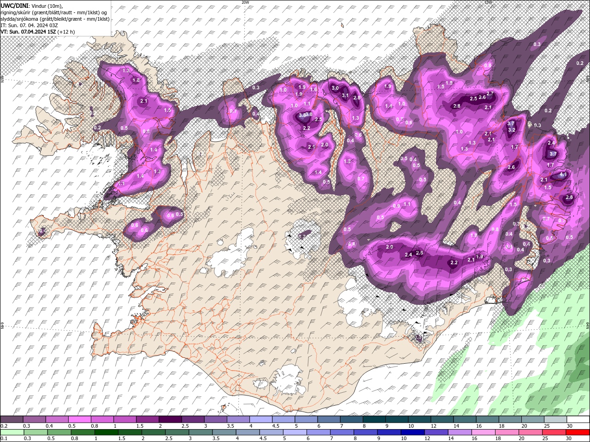Pick the bright red lower legend swatch after 30

tap(577, 432)
